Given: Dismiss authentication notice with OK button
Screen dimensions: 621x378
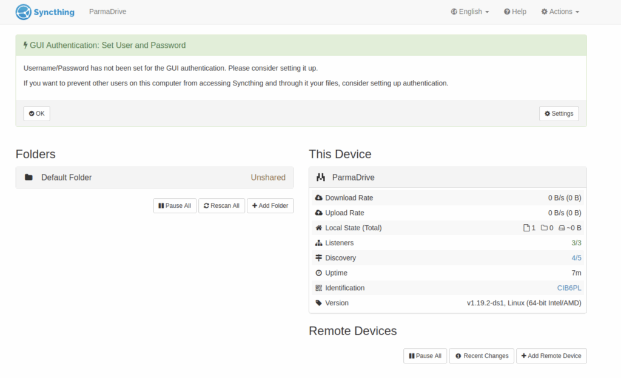Looking at the screenshot, I should point(37,113).
